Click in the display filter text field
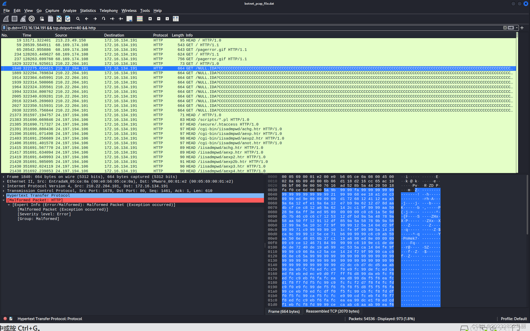The image size is (530, 331). 254,28
